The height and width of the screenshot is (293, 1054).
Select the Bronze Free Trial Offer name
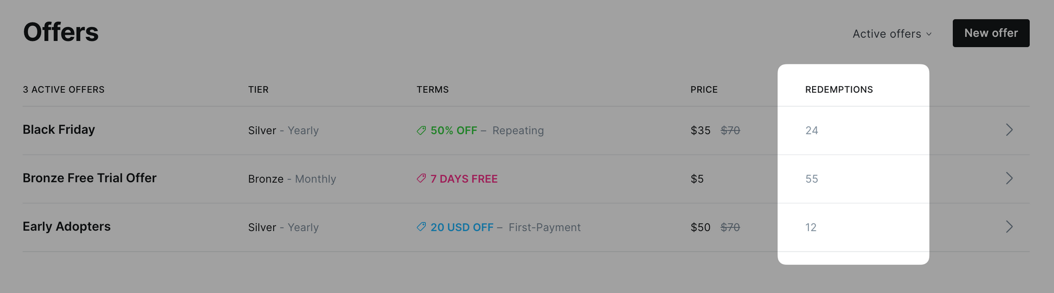90,178
